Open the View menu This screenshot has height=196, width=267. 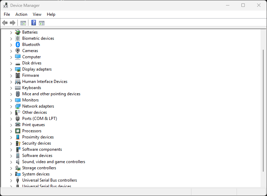point(37,14)
